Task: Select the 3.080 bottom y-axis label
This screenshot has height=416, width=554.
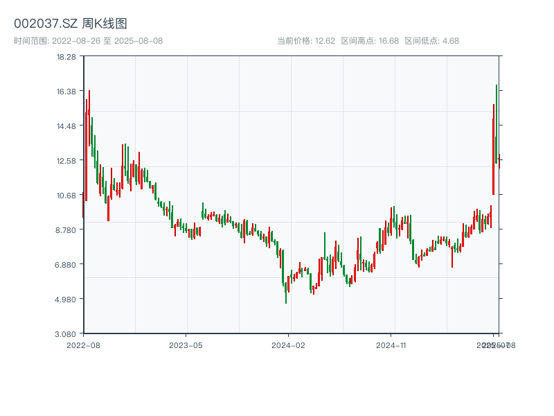Action: (x=66, y=334)
